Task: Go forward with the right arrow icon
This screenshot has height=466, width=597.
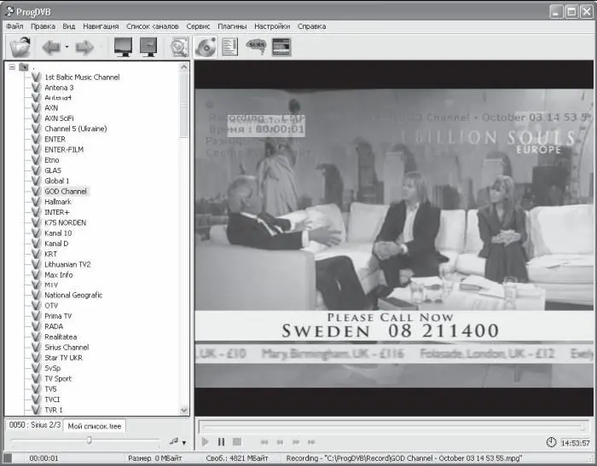Action: [84, 47]
